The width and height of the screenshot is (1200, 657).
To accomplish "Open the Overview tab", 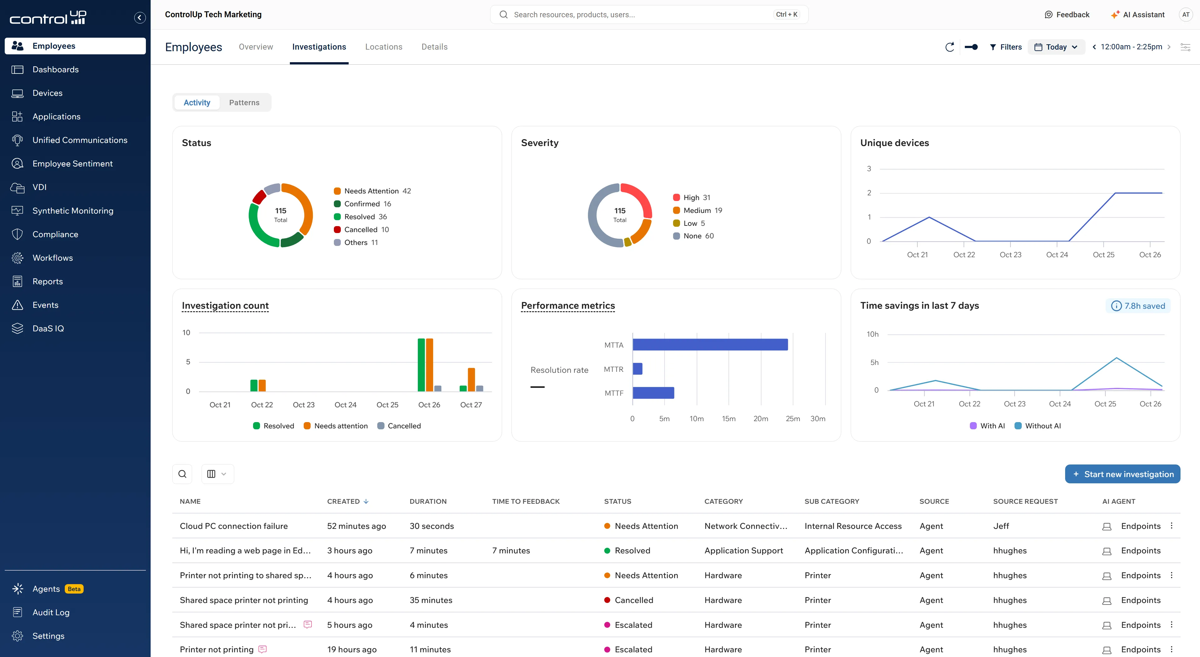I will [x=256, y=47].
